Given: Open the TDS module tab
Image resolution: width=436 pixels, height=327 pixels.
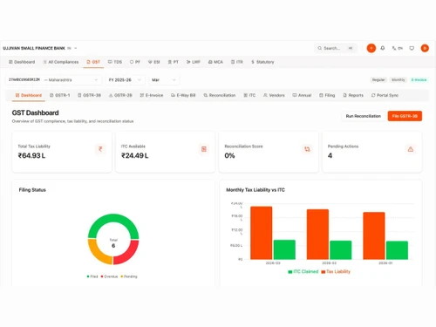Looking at the screenshot, I should click(115, 62).
